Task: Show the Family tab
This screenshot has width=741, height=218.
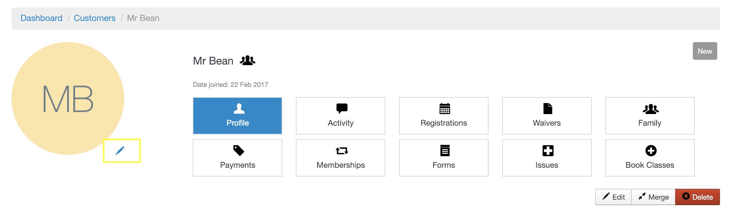Action: 650,116
